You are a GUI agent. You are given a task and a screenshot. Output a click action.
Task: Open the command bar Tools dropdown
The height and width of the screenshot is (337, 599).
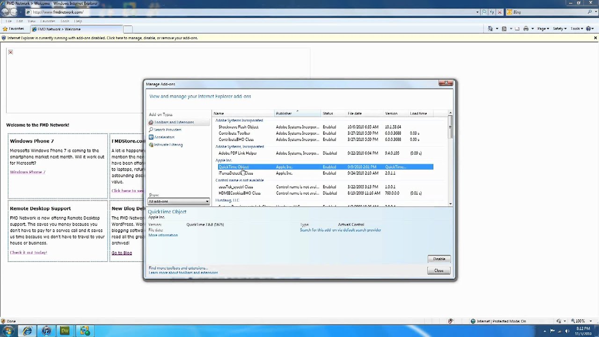577,29
